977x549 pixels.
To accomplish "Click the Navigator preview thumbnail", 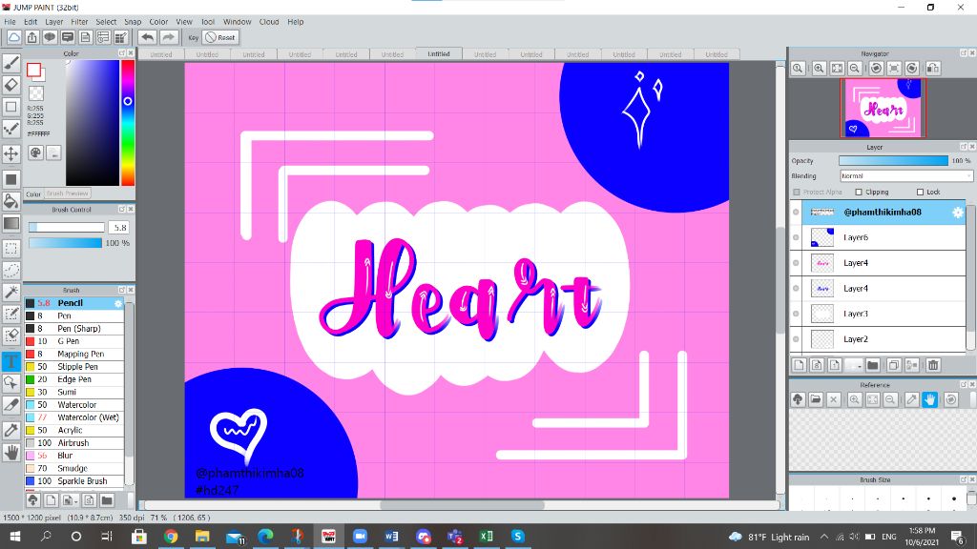I will [883, 109].
